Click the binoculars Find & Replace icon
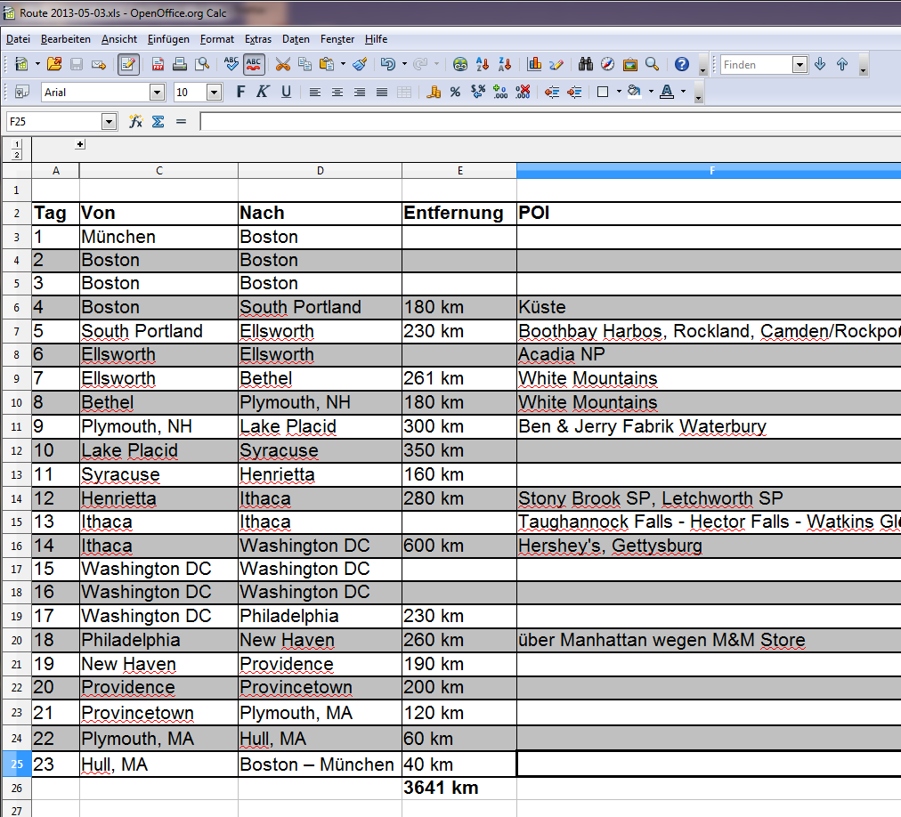Image resolution: width=901 pixels, height=817 pixels. tap(585, 64)
